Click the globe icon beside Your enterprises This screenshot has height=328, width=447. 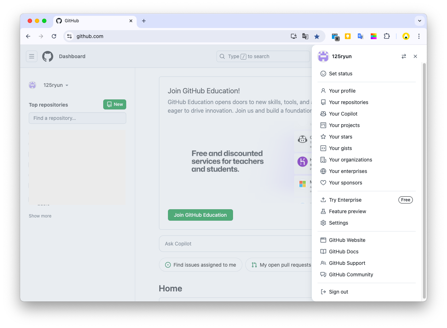coord(323,171)
